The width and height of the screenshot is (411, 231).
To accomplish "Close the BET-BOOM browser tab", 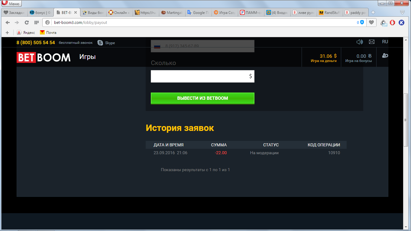I will tap(76, 13).
